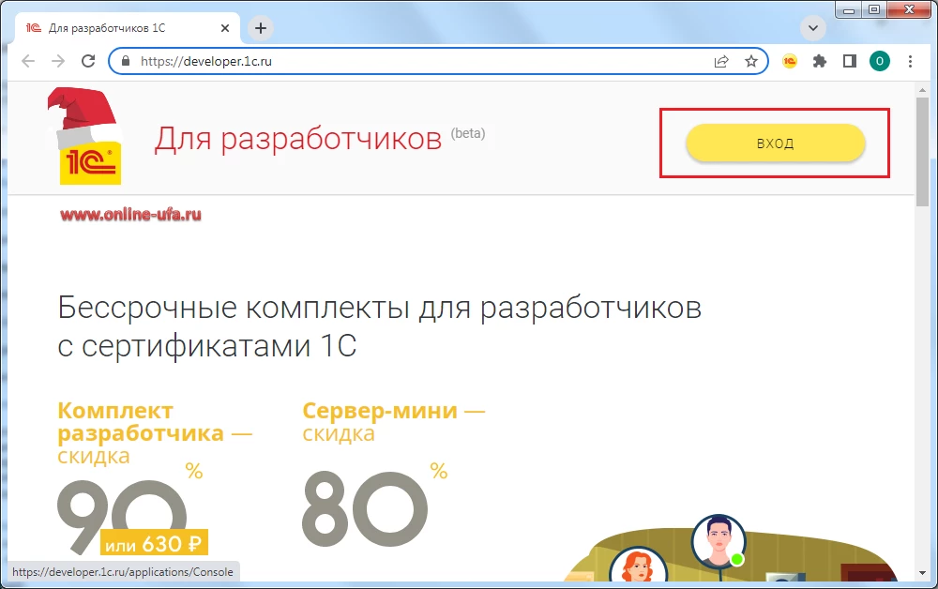Expand the tab search chevron

(x=813, y=28)
